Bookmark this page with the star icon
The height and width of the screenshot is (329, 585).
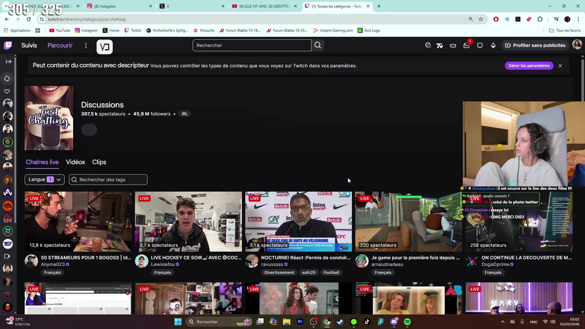[x=481, y=19]
